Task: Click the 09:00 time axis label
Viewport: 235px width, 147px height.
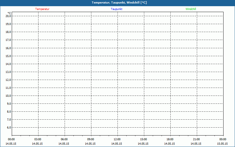Action: (x=90, y=139)
